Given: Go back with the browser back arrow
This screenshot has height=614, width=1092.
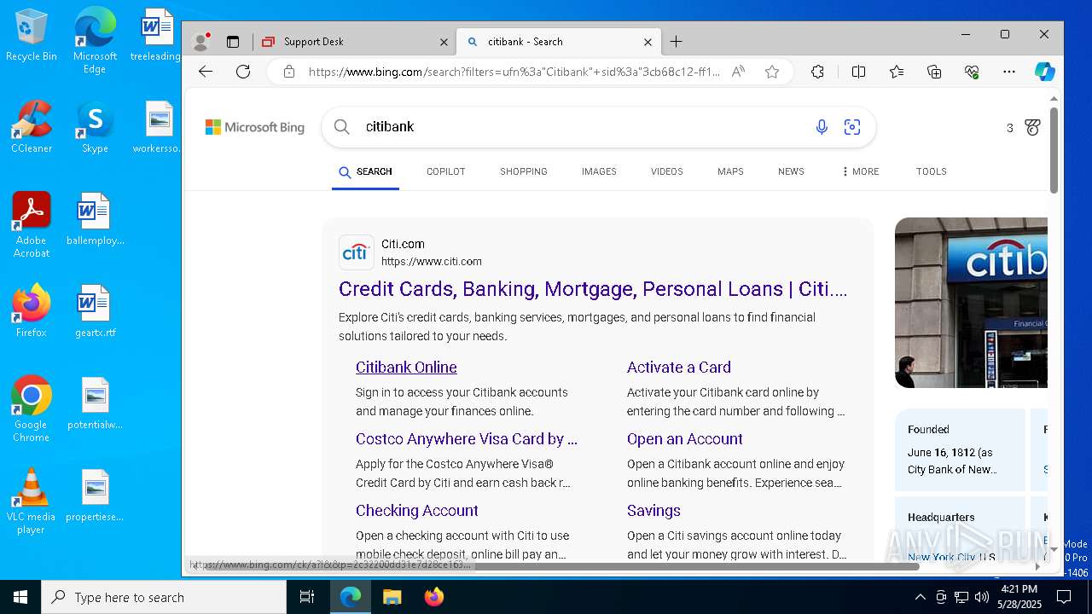Looking at the screenshot, I should point(206,72).
